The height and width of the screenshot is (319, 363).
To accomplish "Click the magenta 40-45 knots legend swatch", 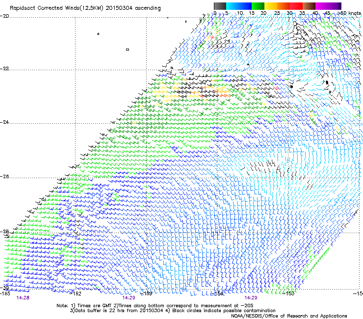I will [x=322, y=6].
